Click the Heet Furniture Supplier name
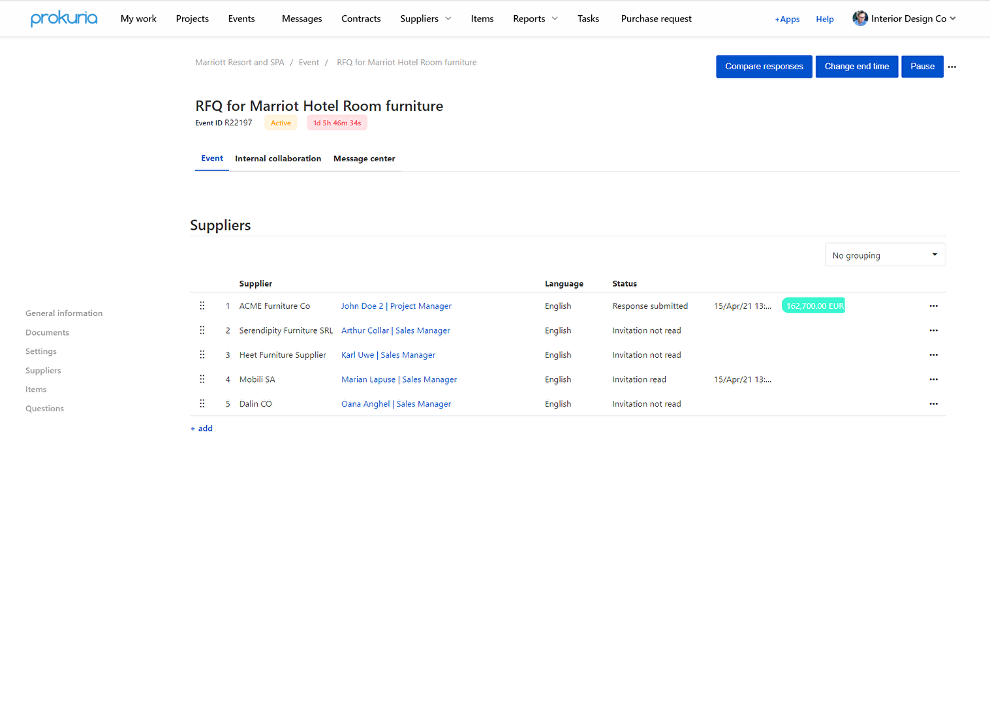Image resolution: width=990 pixels, height=705 pixels. [x=283, y=354]
